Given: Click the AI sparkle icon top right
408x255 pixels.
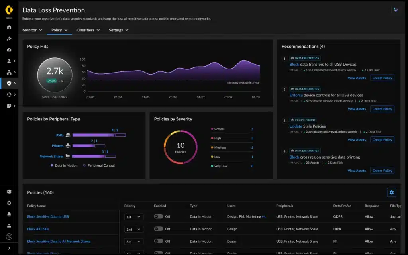Looking at the screenshot, I should pyautogui.click(x=395, y=10).
